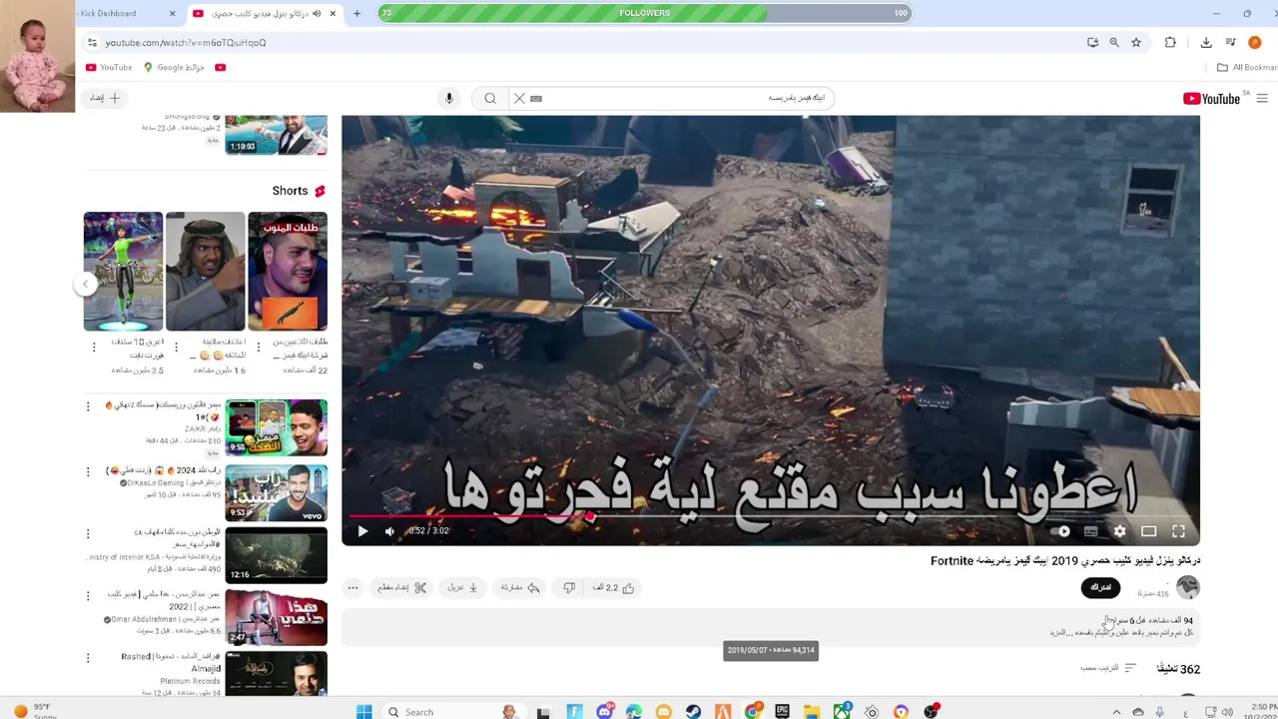Click the zoom magnifier in the address bar

point(1114,43)
